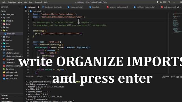Click the lib breadcrumb segment
Image resolution: width=182 pixels, height=102 pixels.
tap(26, 11)
